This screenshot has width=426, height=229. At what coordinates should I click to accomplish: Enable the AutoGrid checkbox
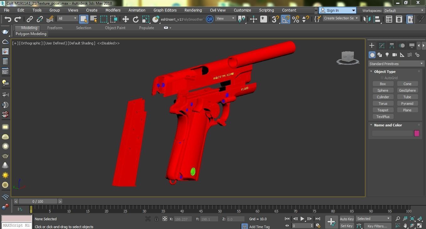coord(382,78)
